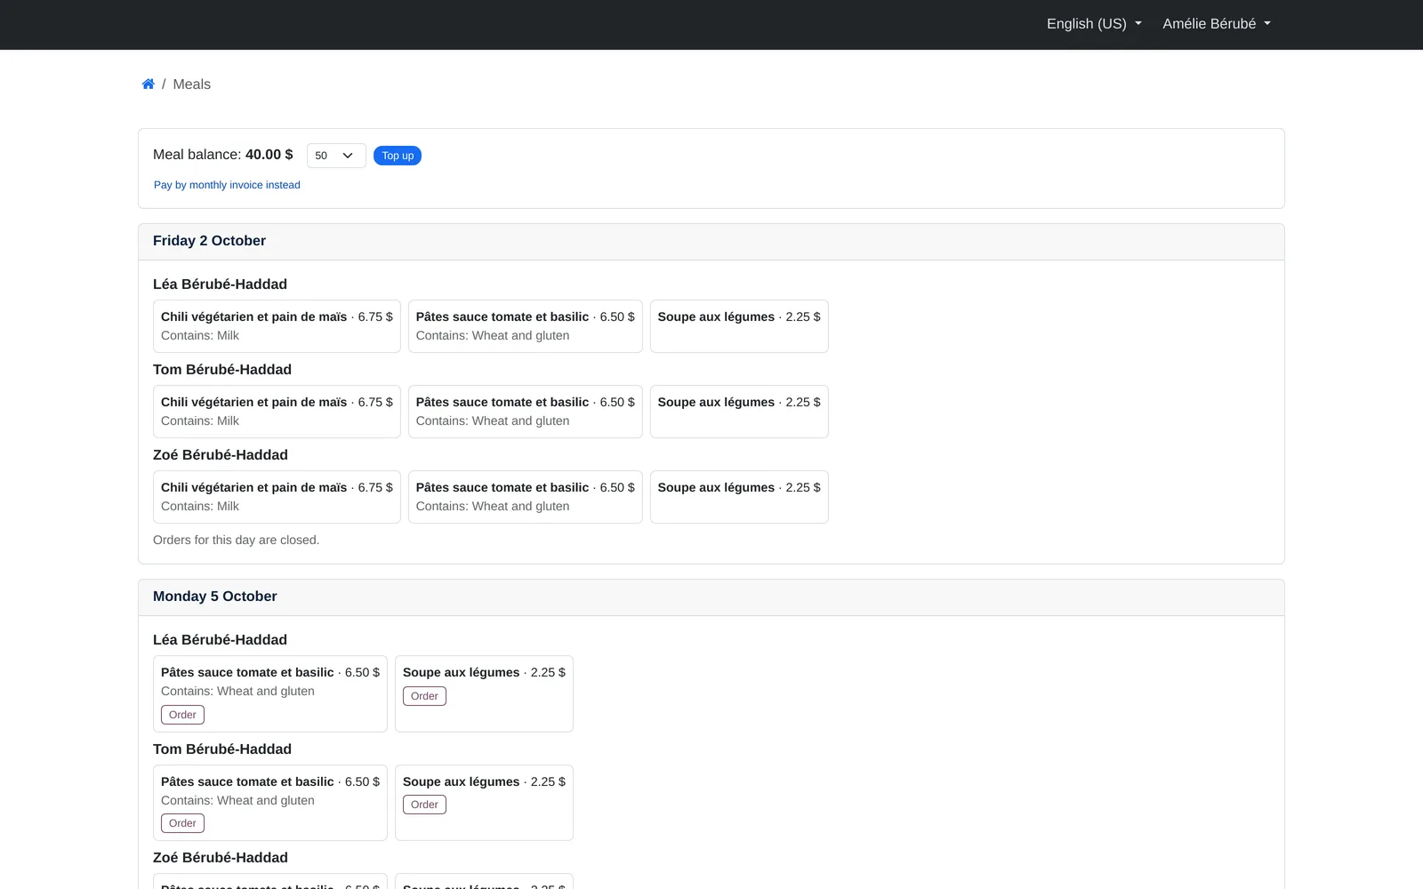Click the home icon in breadcrumb

(149, 84)
